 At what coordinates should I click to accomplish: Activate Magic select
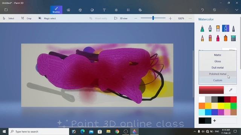pyautogui.click(x=47, y=18)
